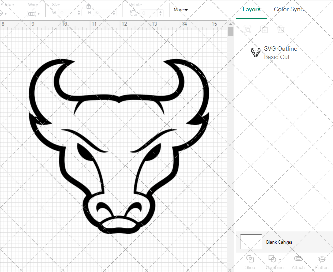Click the Combine tool icon
Screen dimensions: 333x272
[273, 259]
